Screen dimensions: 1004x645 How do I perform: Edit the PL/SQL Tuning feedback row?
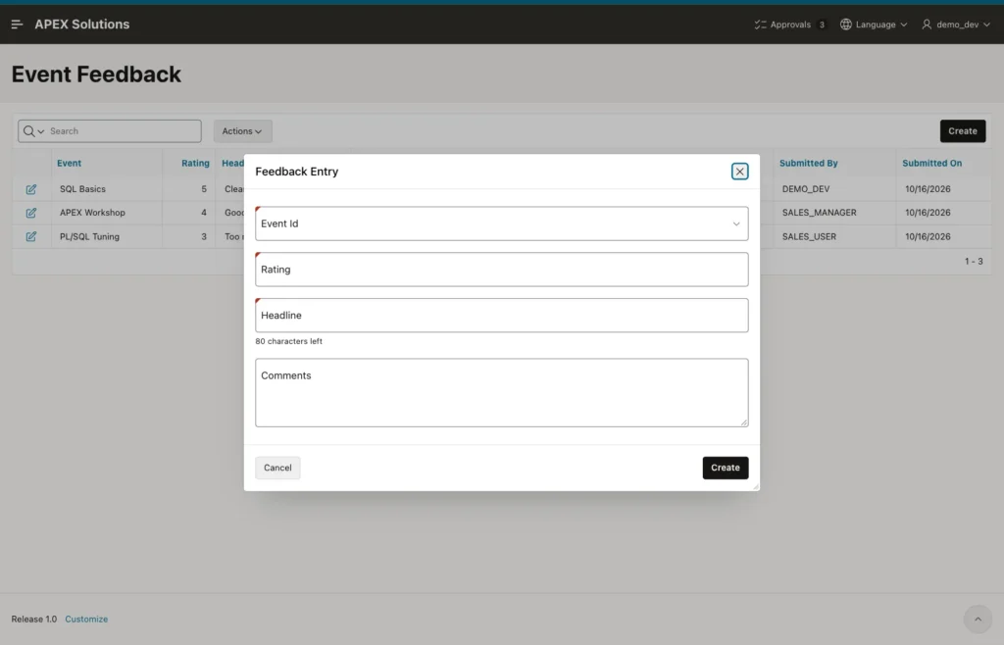click(30, 237)
